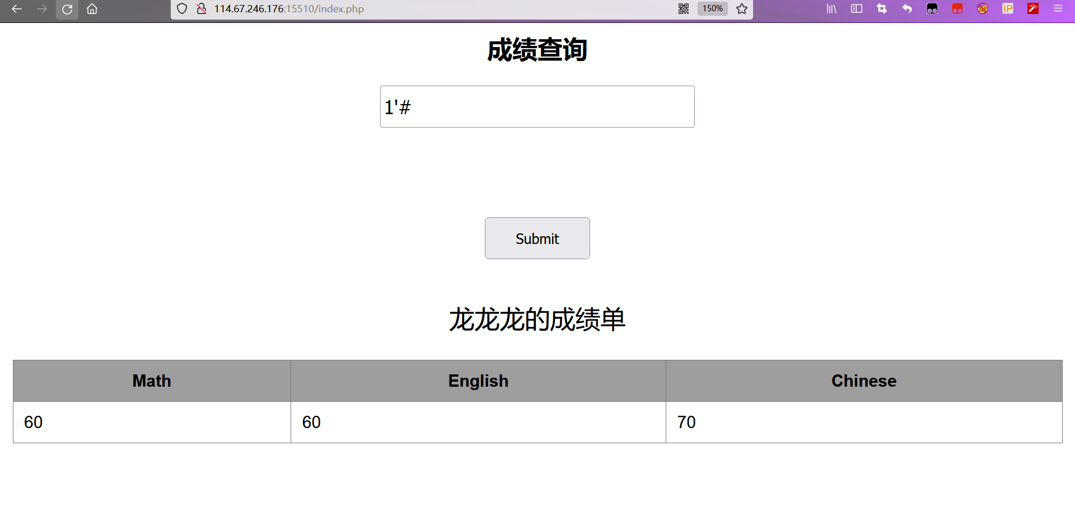Image resolution: width=1075 pixels, height=521 pixels.
Task: Click the undo-arrow extension icon
Action: click(x=907, y=9)
